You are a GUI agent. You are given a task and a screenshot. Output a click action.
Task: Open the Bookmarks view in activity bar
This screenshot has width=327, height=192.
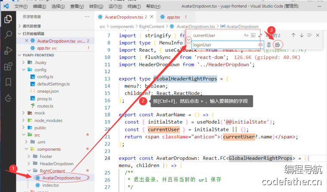tap(8, 82)
